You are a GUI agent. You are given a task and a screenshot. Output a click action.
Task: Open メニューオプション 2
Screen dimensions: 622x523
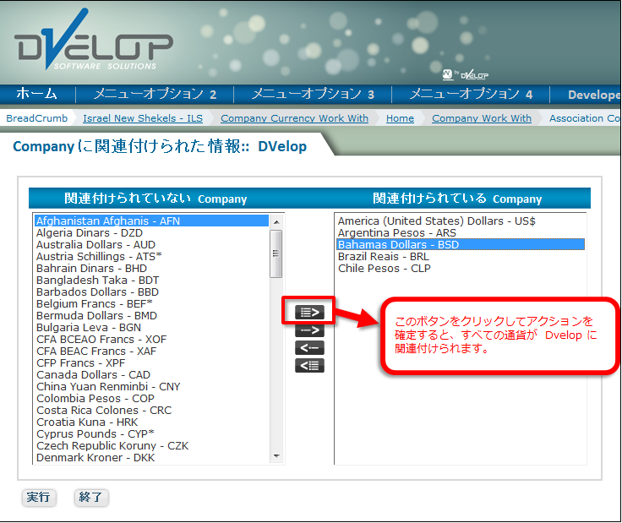[155, 95]
